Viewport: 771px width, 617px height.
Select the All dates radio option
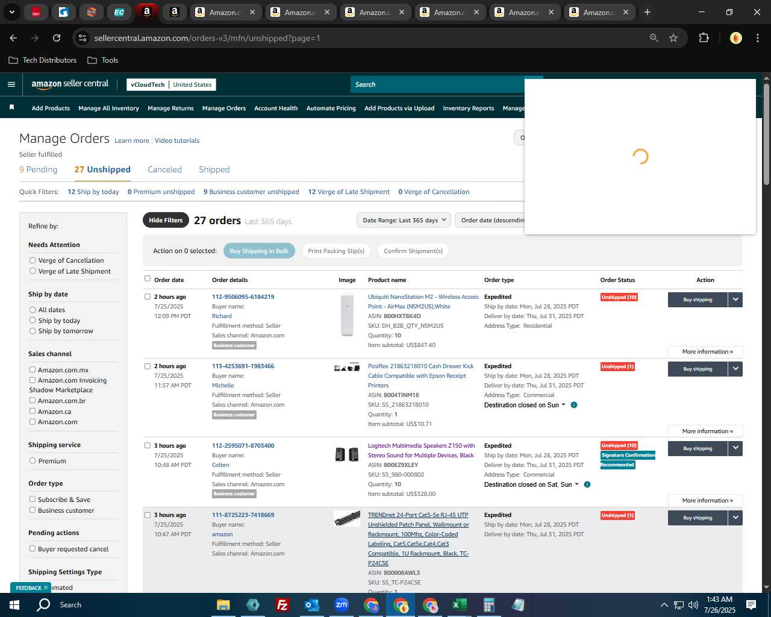click(33, 310)
